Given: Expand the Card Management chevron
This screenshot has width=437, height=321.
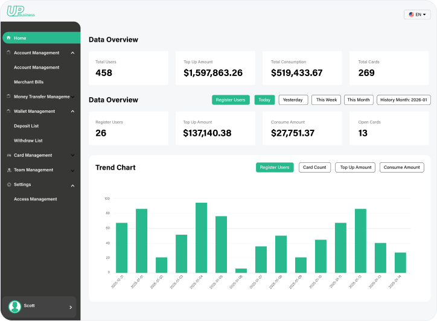Looking at the screenshot, I should pyautogui.click(x=72, y=156).
